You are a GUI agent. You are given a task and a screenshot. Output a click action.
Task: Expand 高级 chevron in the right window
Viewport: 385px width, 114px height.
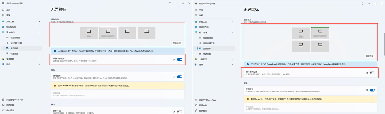pos(232,64)
